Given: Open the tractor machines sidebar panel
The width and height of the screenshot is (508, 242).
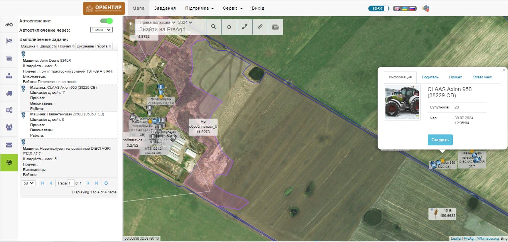Looking at the screenshot, I should (x=9, y=24).
